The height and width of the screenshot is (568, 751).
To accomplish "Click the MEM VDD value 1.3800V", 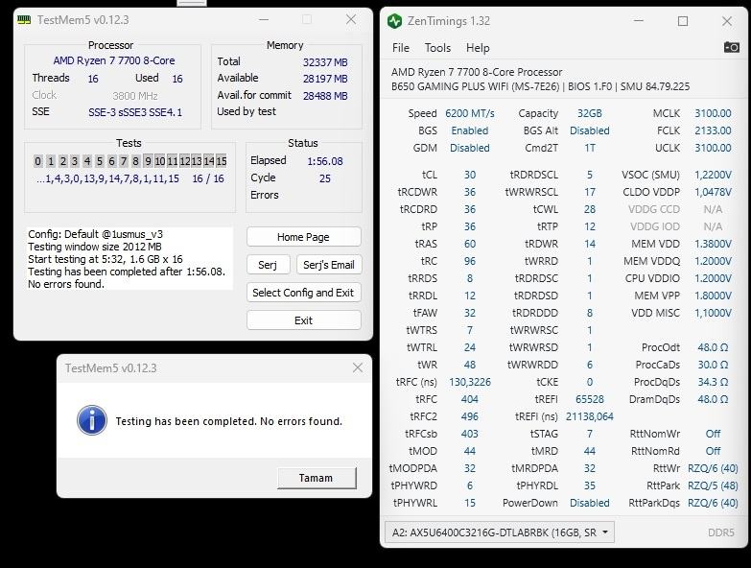I will point(713,244).
